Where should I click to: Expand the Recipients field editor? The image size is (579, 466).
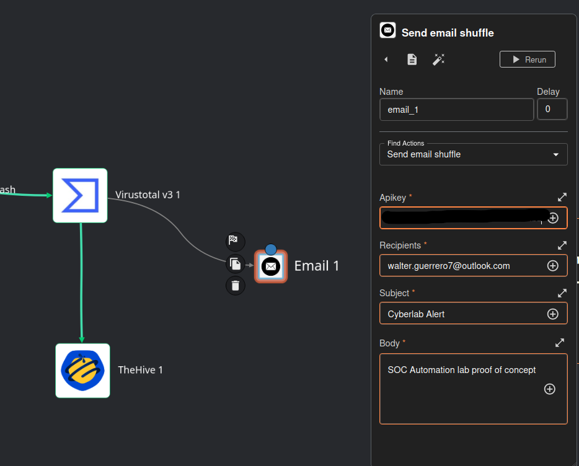562,245
